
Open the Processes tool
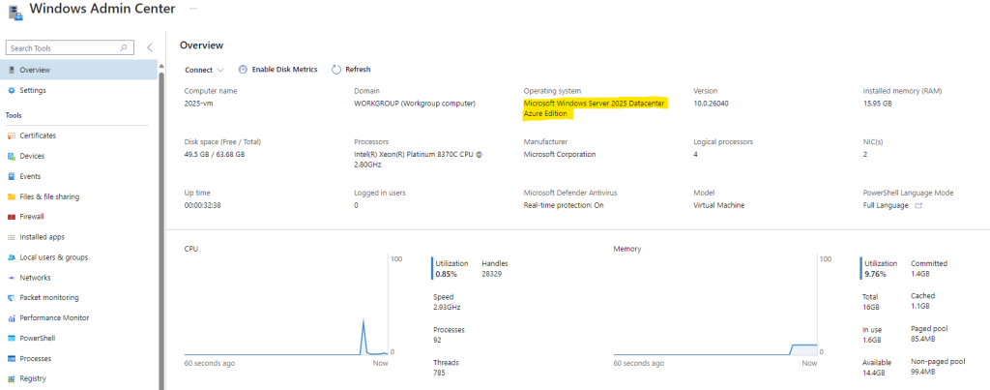(78, 358)
